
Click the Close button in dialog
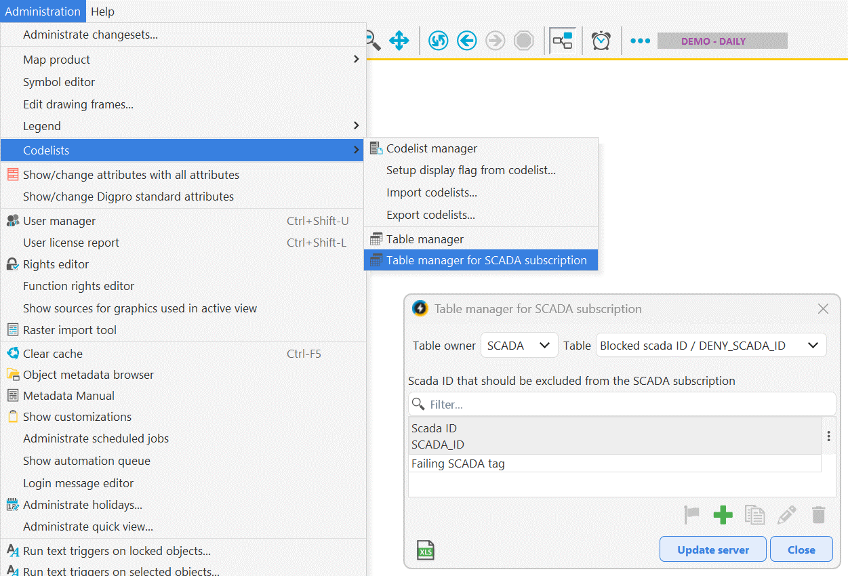pyautogui.click(x=801, y=550)
